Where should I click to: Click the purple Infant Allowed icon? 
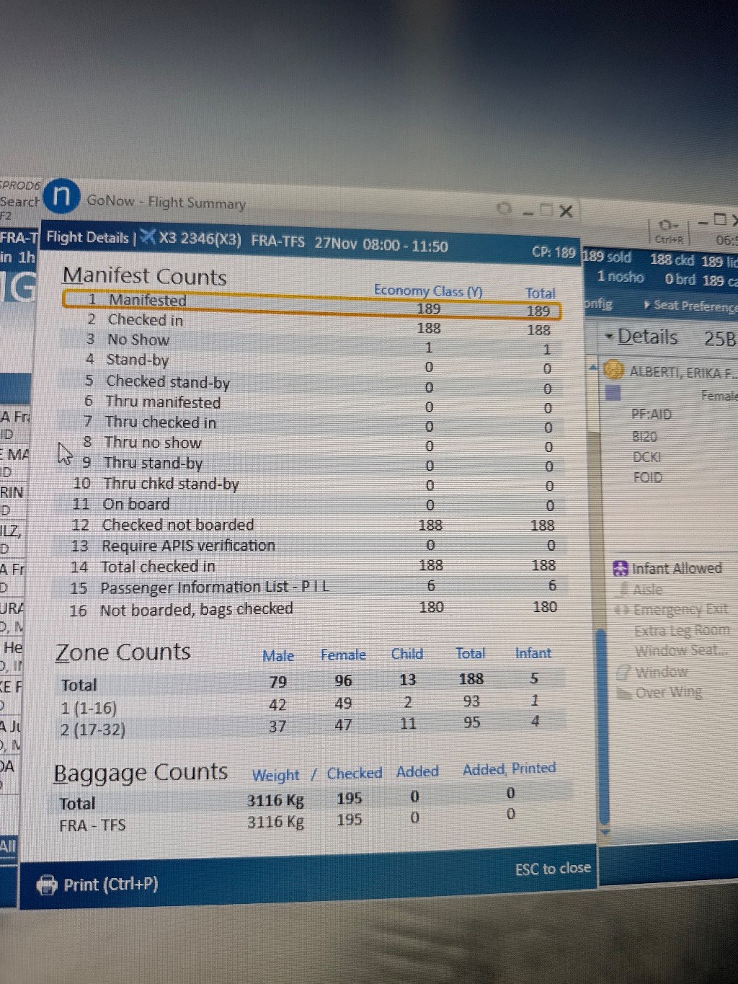tap(620, 568)
